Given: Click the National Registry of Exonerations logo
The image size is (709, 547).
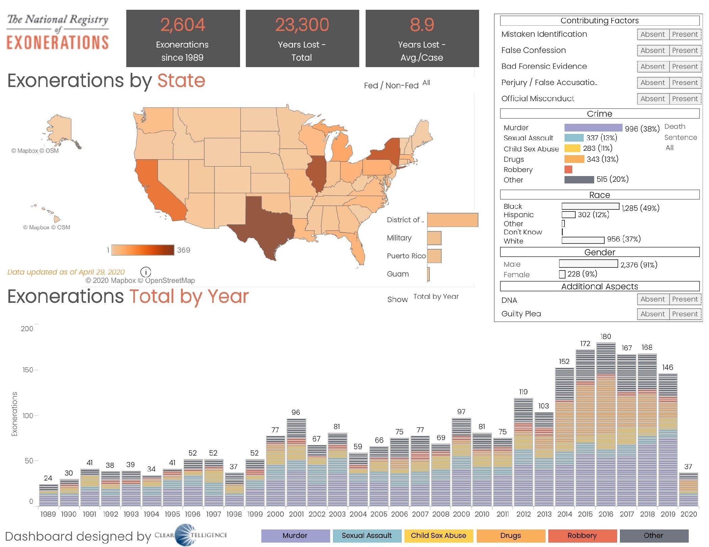Looking at the screenshot, I should [x=58, y=32].
